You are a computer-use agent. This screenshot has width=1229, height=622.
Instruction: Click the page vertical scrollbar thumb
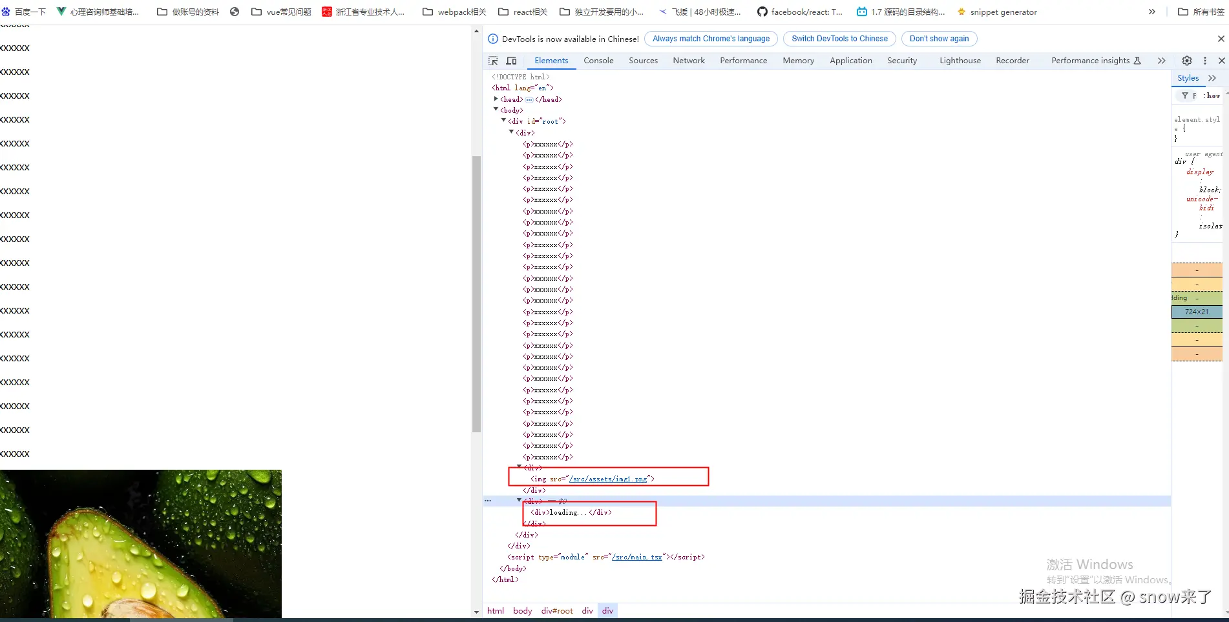click(x=476, y=294)
